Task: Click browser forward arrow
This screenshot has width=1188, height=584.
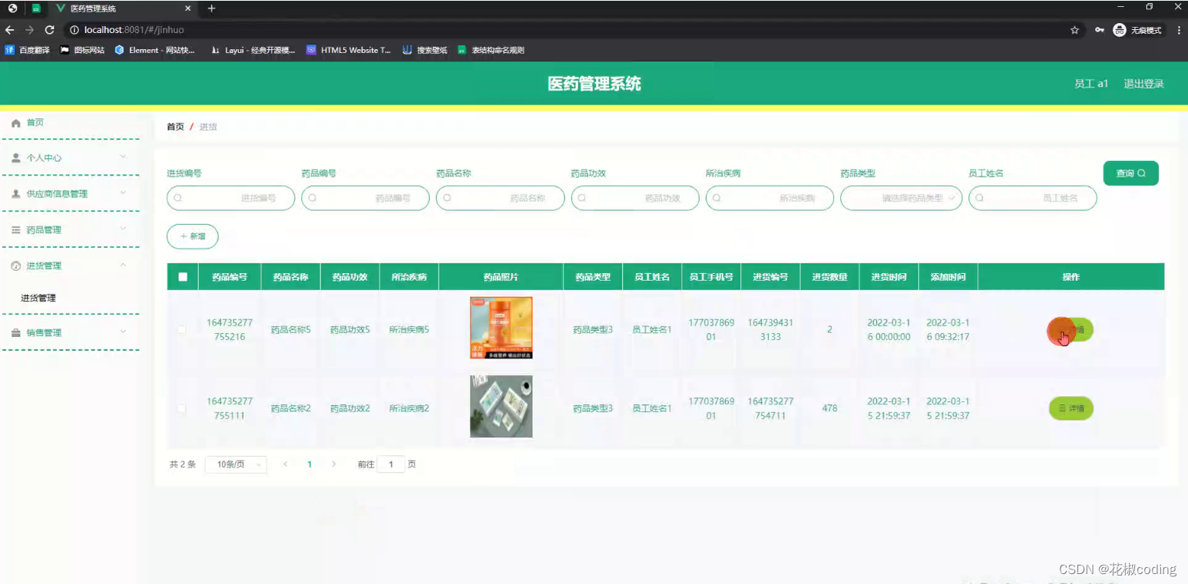Action: click(29, 30)
